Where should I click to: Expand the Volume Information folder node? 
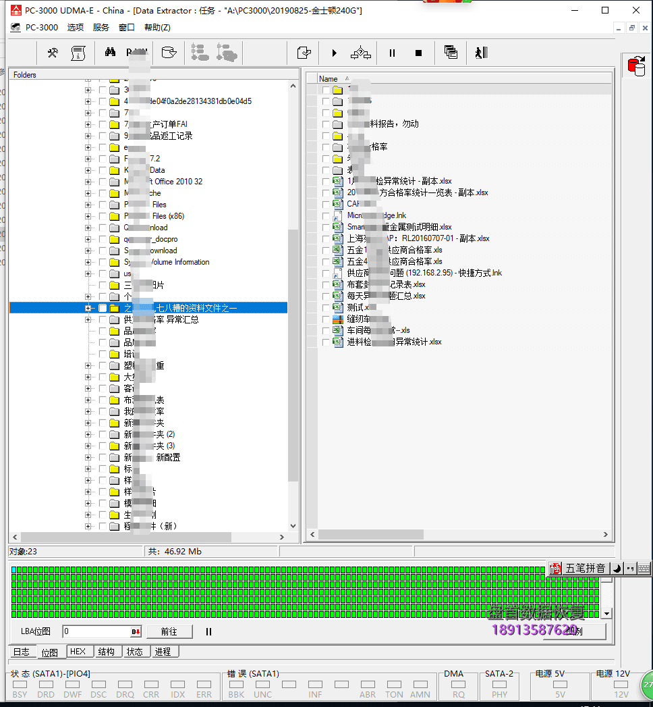[88, 262]
